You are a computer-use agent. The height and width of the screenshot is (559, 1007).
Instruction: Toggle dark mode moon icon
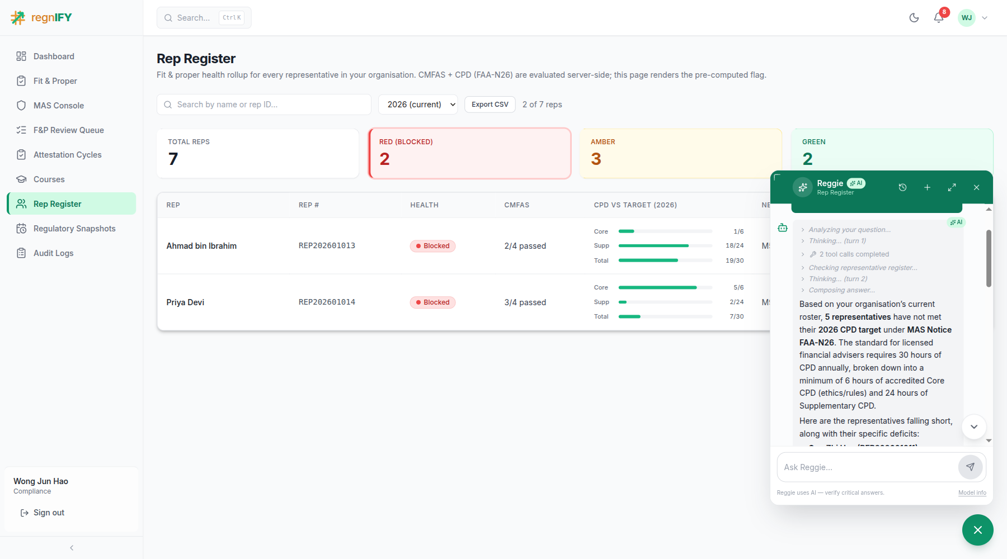click(x=914, y=18)
